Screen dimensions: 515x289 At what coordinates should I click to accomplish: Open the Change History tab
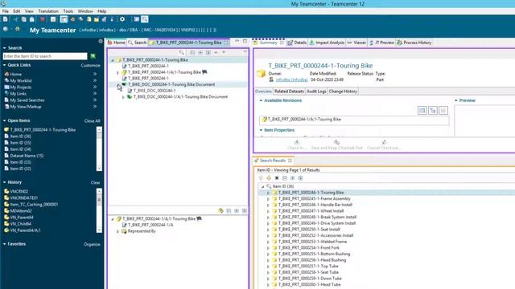click(x=343, y=92)
